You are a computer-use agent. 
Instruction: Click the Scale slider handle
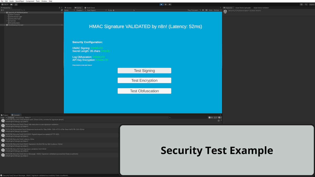(x=114, y=10)
